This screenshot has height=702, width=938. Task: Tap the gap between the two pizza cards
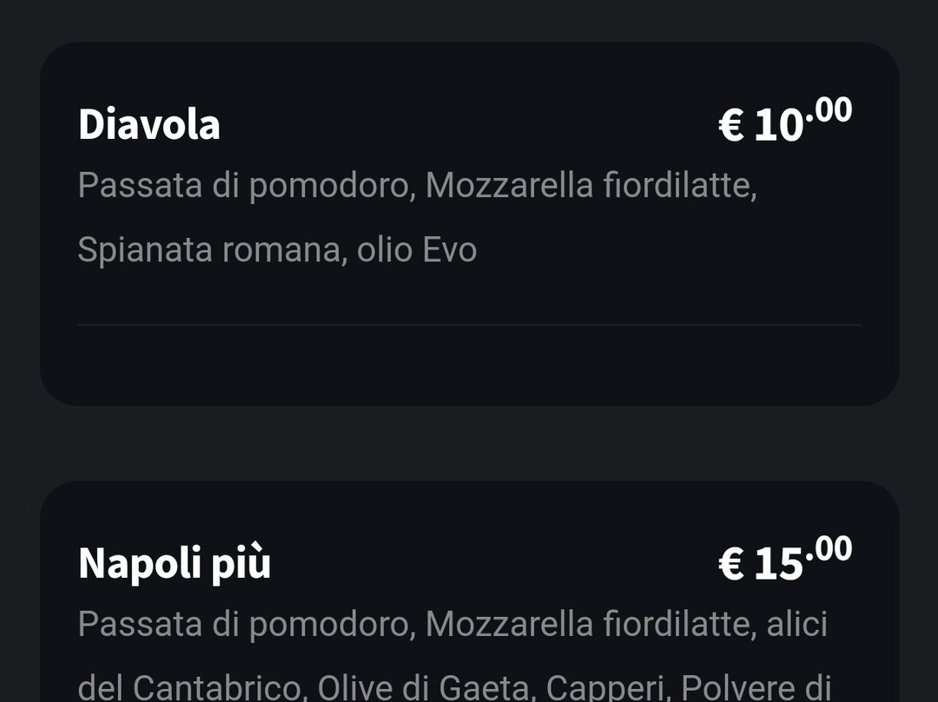pos(469,443)
